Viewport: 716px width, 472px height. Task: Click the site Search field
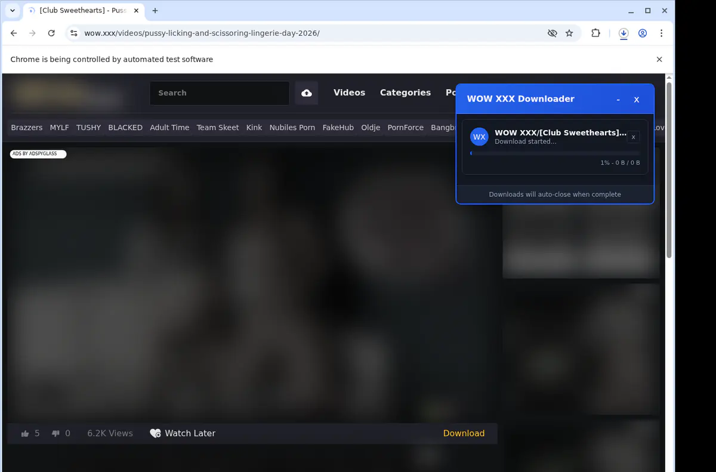[220, 93]
